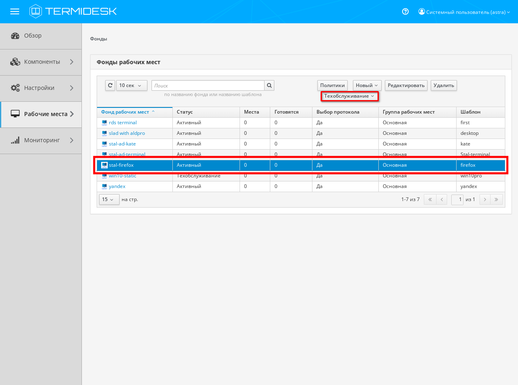Open the rds terminal pool link

pyautogui.click(x=122, y=123)
